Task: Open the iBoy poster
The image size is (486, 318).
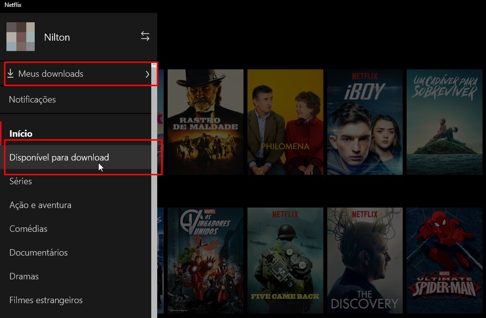Action: pyautogui.click(x=365, y=122)
